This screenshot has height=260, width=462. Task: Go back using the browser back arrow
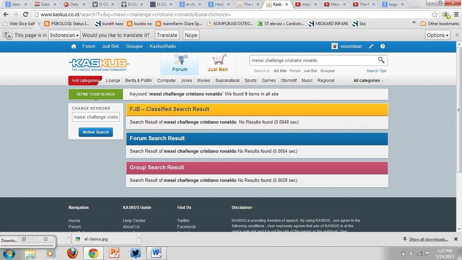click(x=6, y=15)
